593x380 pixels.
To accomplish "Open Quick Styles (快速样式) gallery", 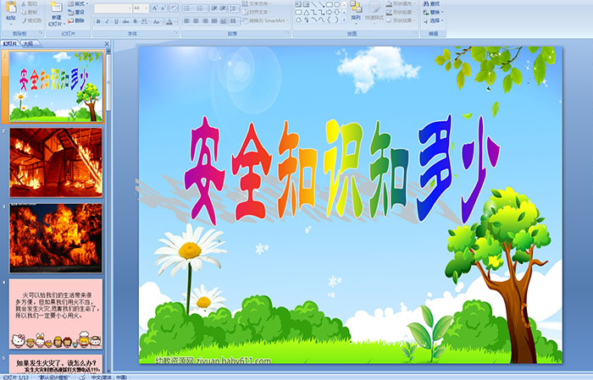I will [374, 11].
